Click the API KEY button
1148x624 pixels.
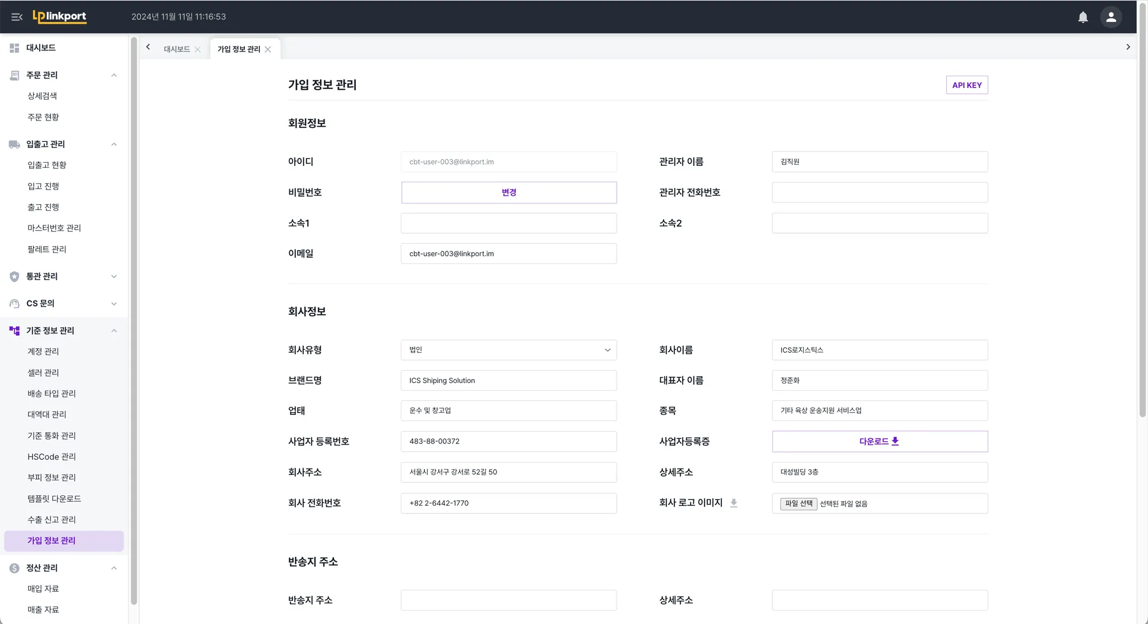[x=966, y=85]
